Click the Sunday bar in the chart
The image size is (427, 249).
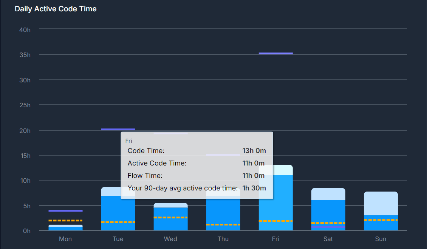381,211
